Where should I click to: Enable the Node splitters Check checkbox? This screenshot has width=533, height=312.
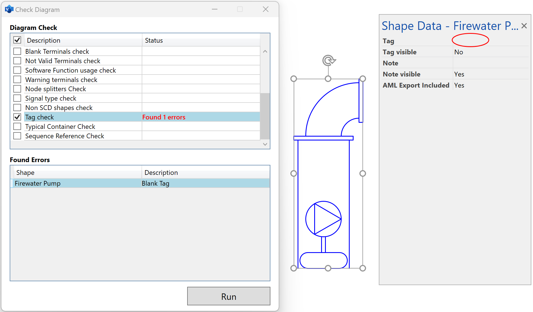coord(17,89)
